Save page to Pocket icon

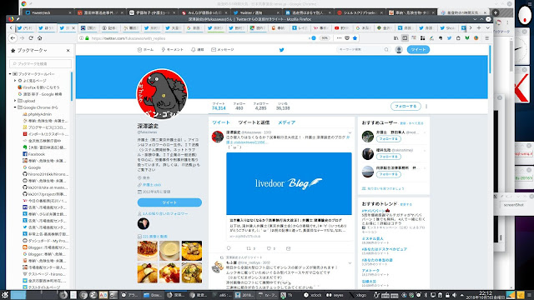pyautogui.click(x=347, y=38)
